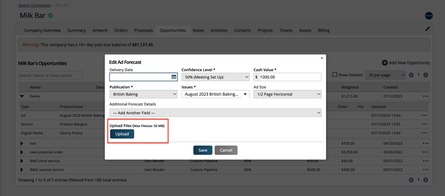Expand the test opportunity row
The image size is (445, 196).
pyautogui.click(x=22, y=143)
